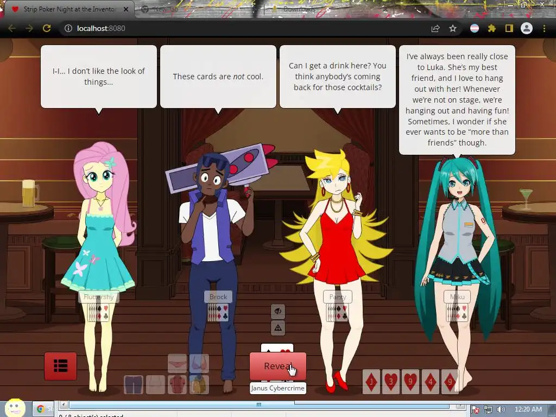
Task: Click Fluttershy's speech bubble
Action: [99, 76]
